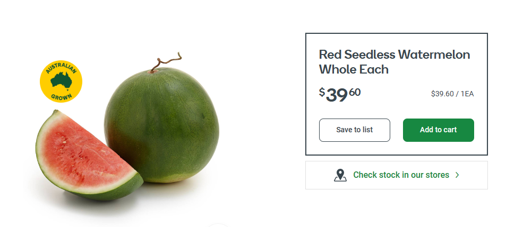The image size is (506, 227).
Task: Click the Australian Grown badge
Action: 61,81
